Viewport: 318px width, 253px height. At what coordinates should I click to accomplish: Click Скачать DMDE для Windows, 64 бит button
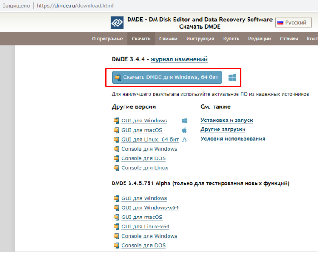point(167,77)
